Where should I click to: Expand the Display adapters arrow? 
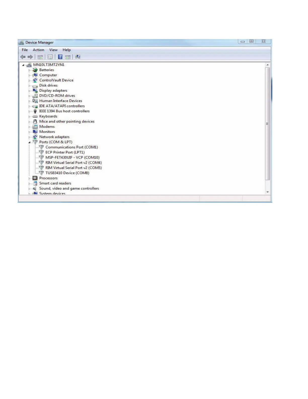[x=29, y=91]
